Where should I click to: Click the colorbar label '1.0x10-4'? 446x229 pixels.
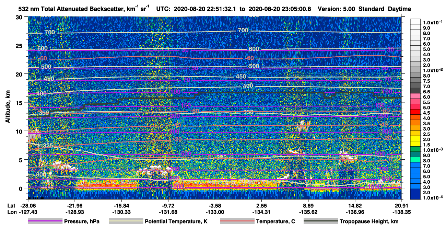[x=434, y=198]
